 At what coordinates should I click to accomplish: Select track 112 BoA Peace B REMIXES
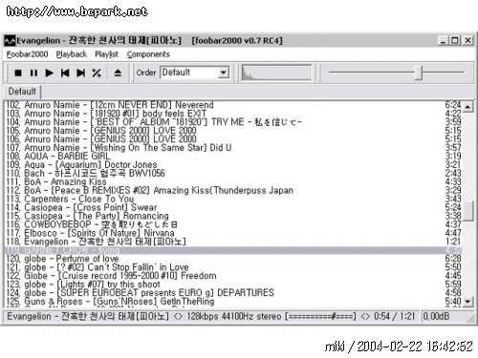point(233,190)
